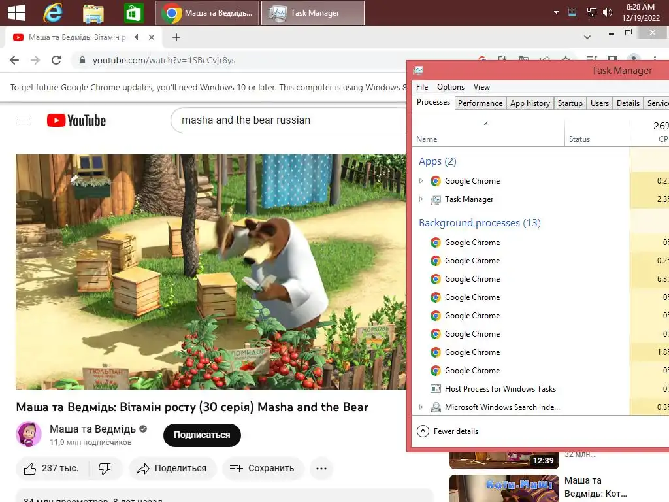Select the Processes tab
Screen dimensions: 669x502
pos(433,102)
